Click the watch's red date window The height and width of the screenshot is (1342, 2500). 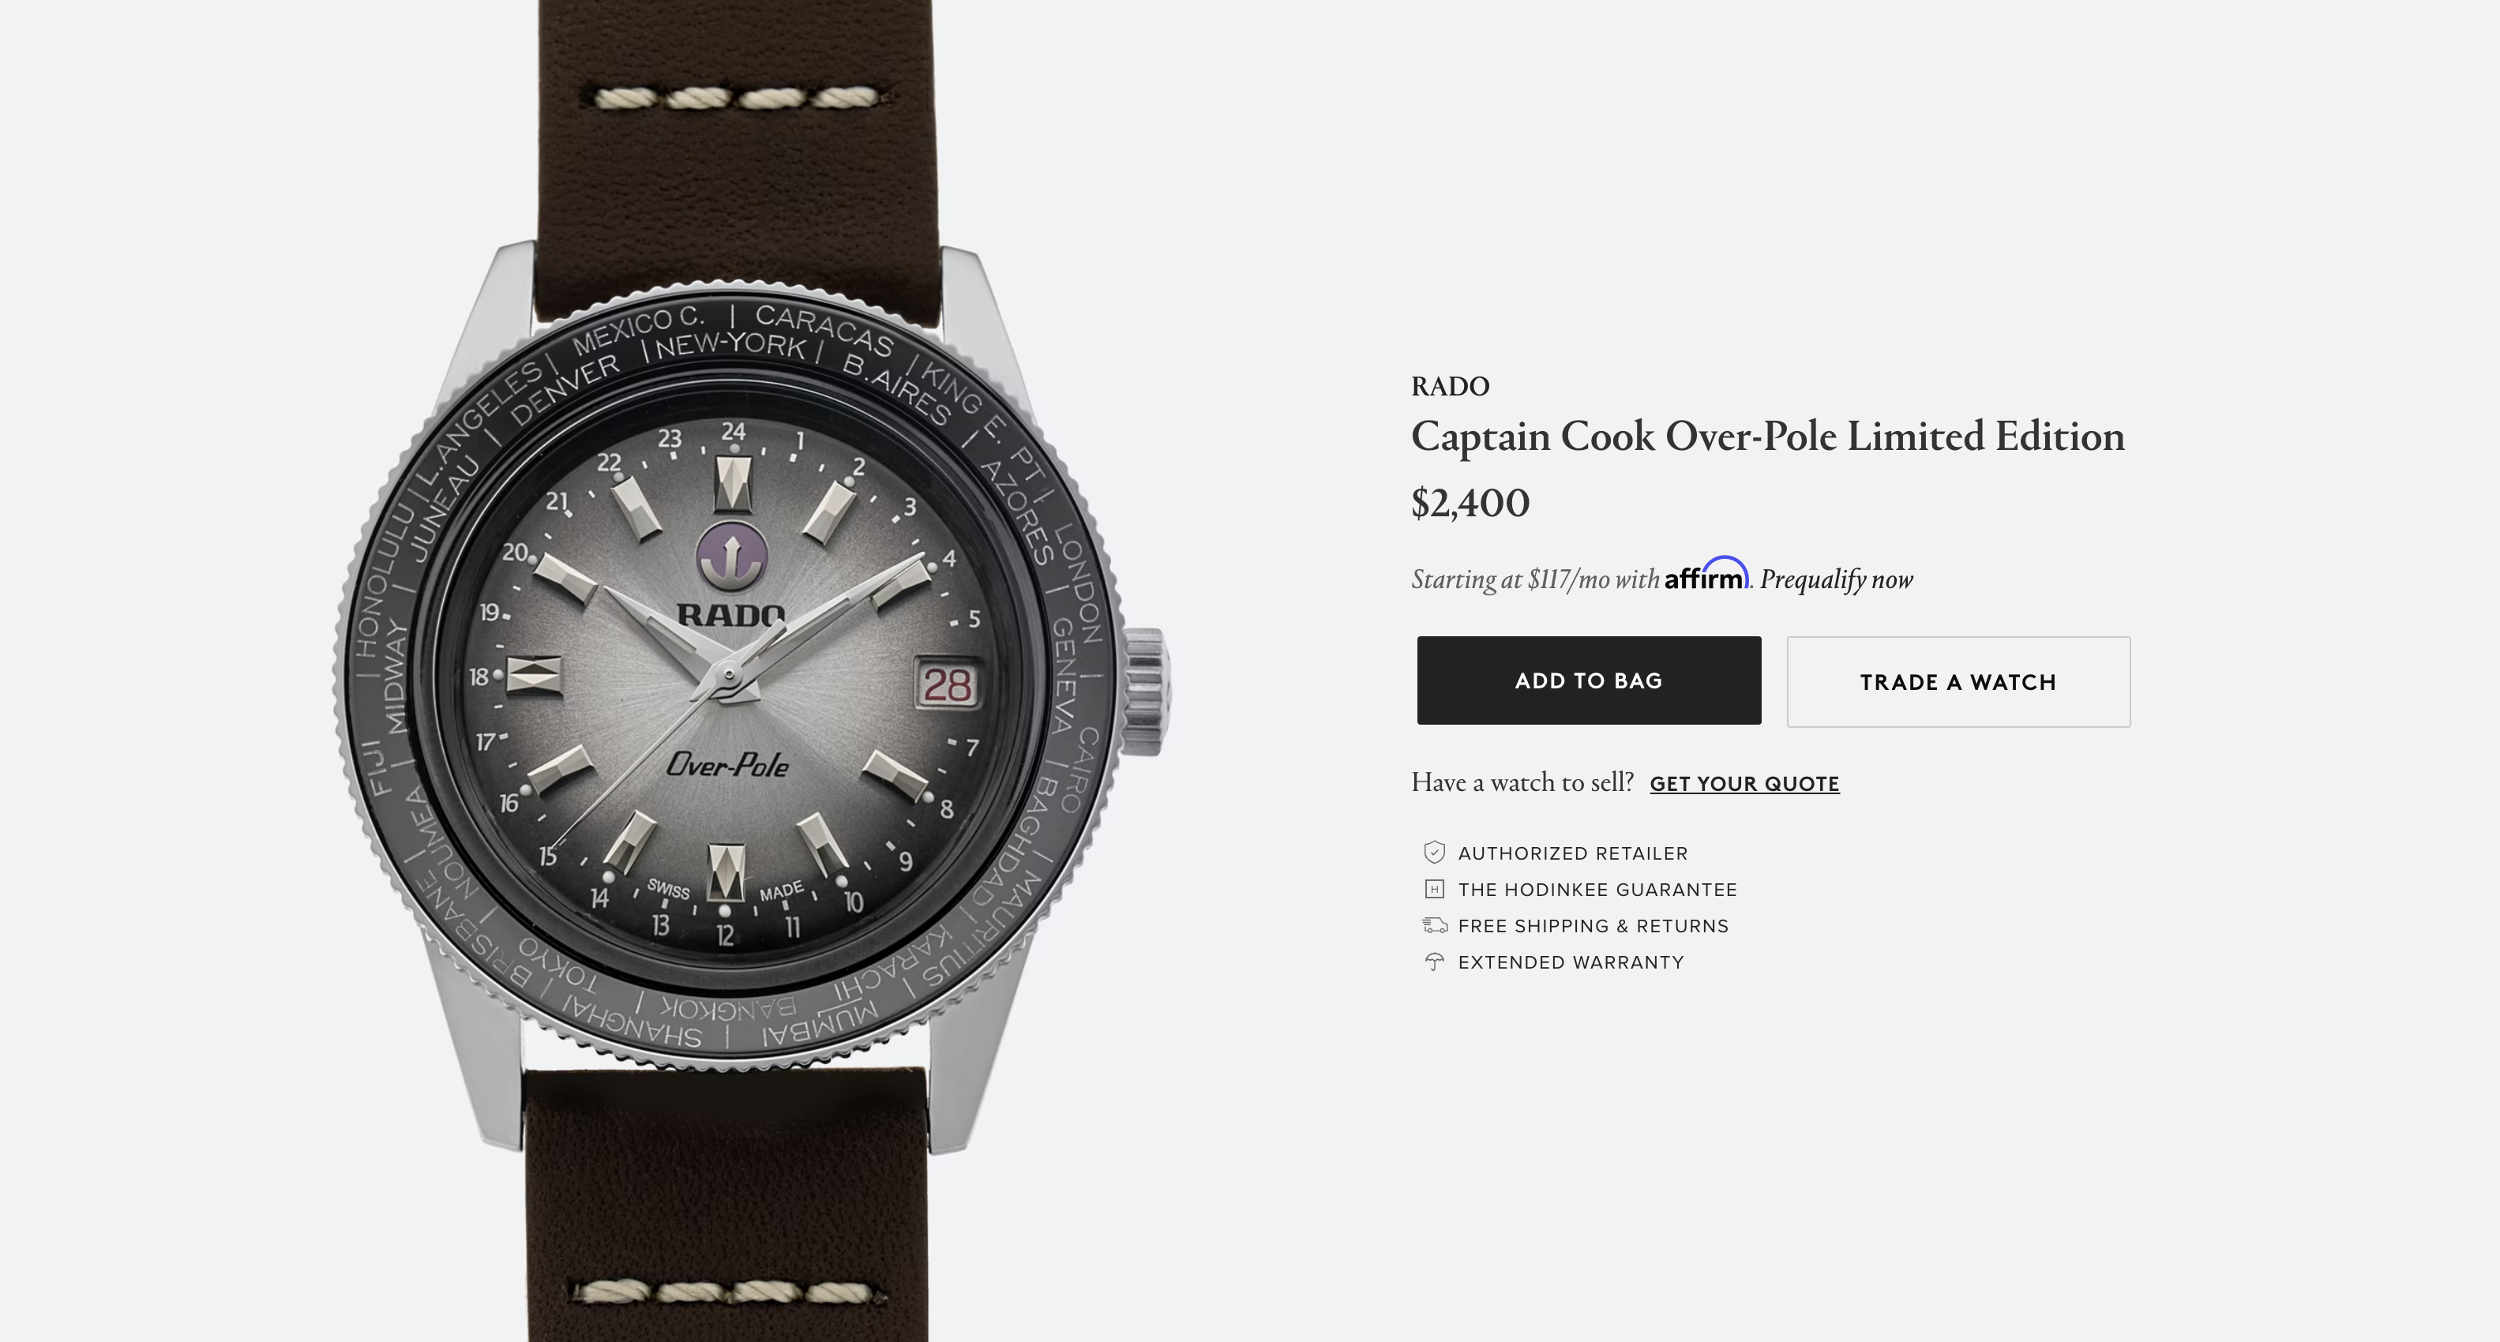[x=948, y=685]
